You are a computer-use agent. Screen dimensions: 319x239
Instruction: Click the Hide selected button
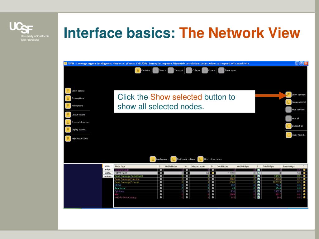(x=288, y=110)
